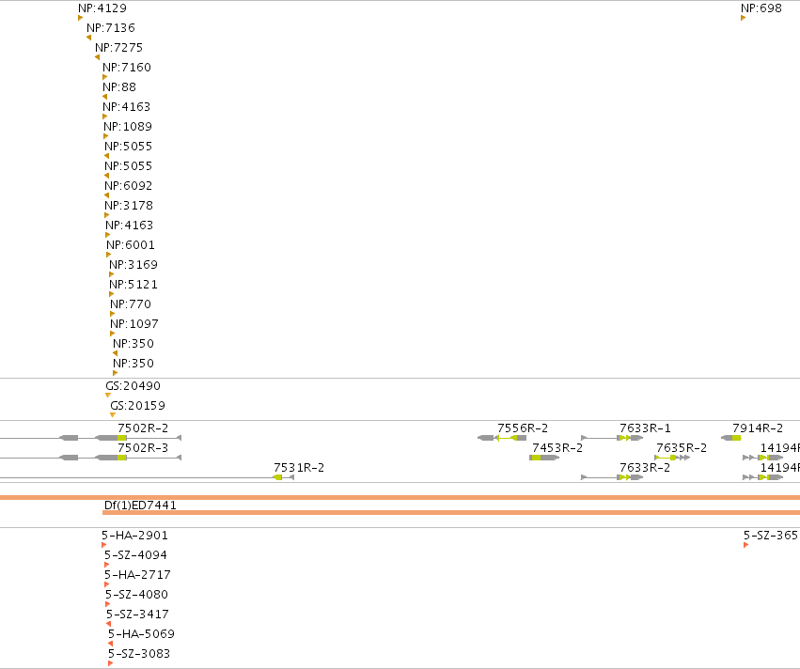
Task: Select the orange bar labeled Df(1)ED7441
Action: tap(451, 513)
